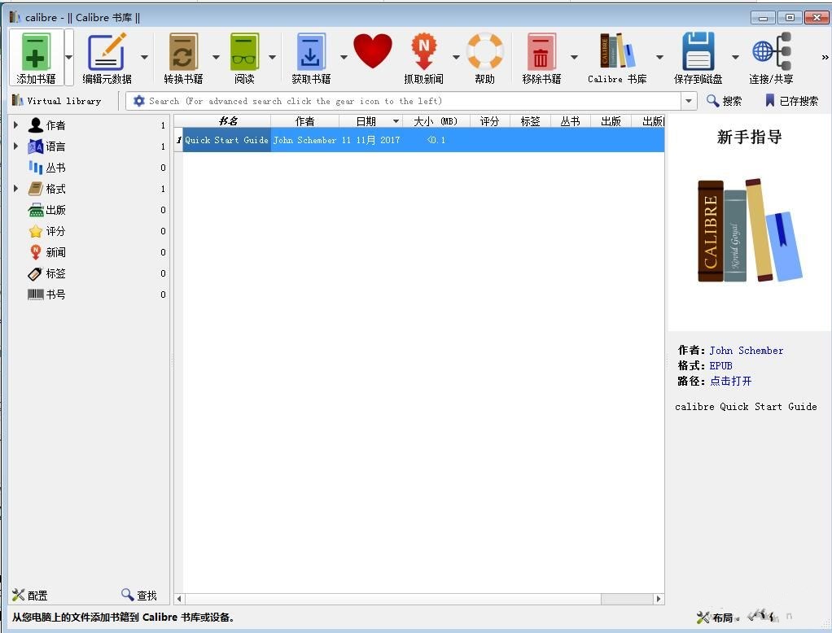Open the dropdown arrow next to 阅读
The image size is (832, 633).
pos(272,57)
